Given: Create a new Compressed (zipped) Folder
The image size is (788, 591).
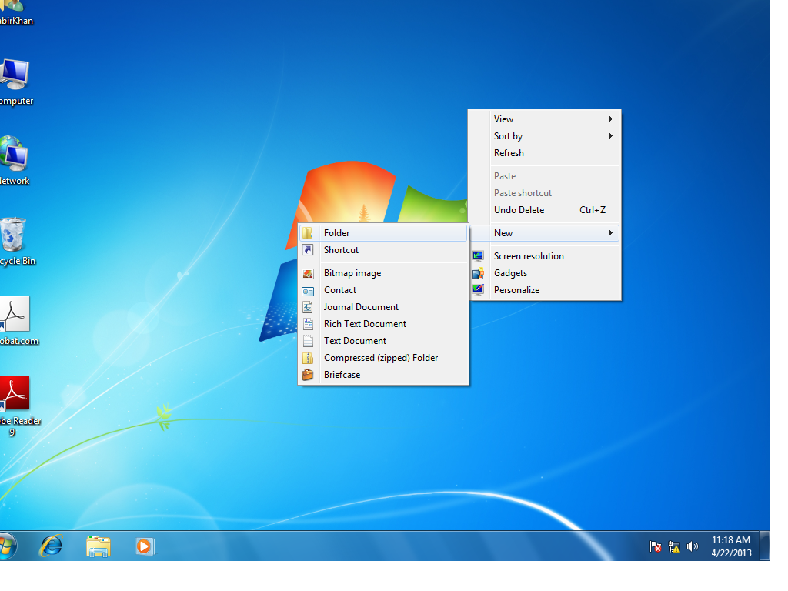Looking at the screenshot, I should click(x=383, y=358).
